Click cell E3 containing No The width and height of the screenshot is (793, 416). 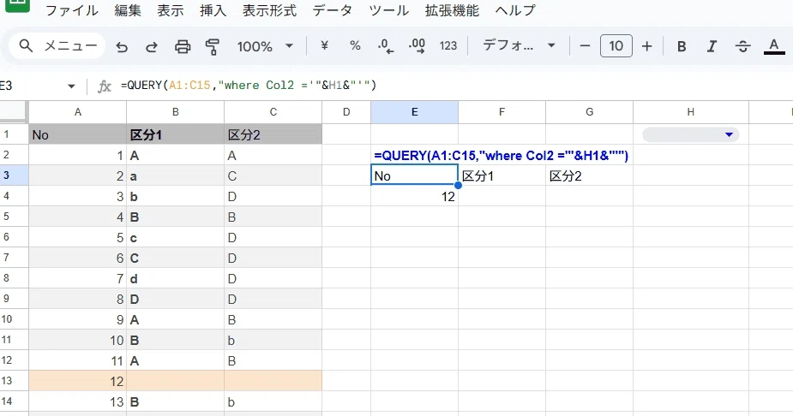414,175
